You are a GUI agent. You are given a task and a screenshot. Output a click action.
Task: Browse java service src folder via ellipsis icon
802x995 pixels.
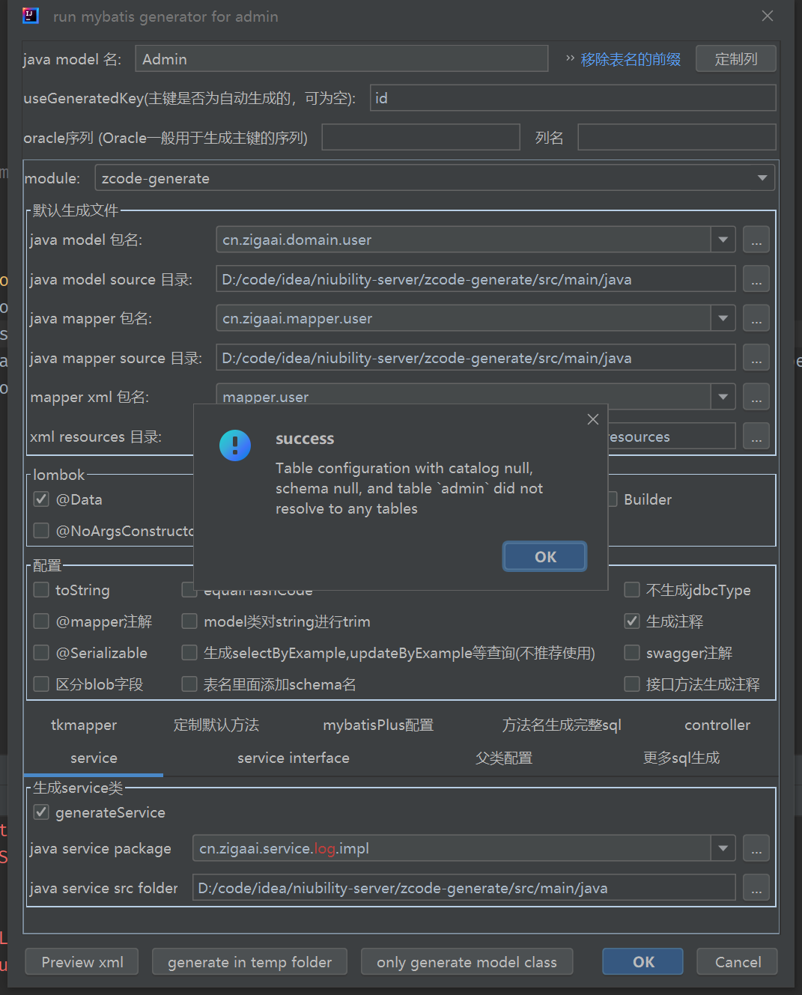point(756,887)
